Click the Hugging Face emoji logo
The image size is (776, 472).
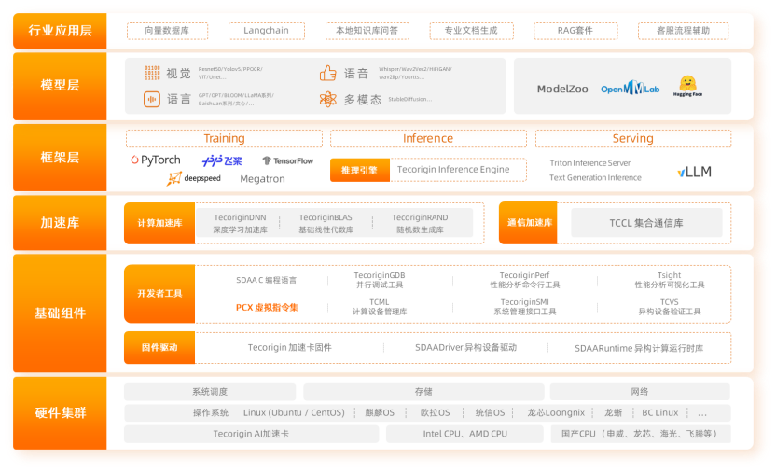click(687, 86)
